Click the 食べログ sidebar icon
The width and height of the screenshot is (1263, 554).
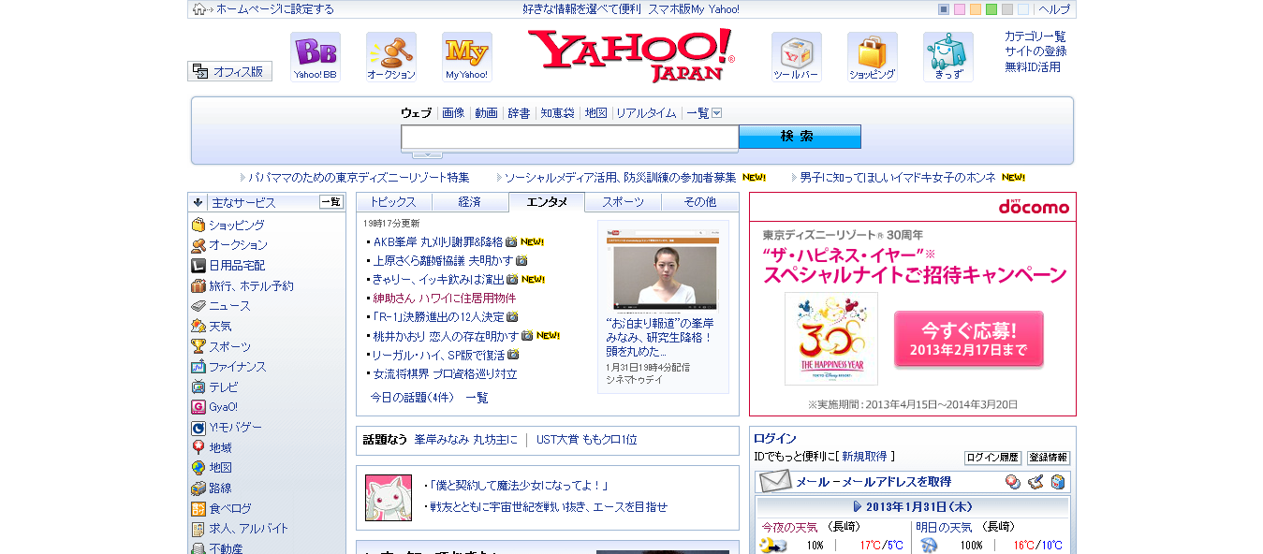(x=198, y=508)
